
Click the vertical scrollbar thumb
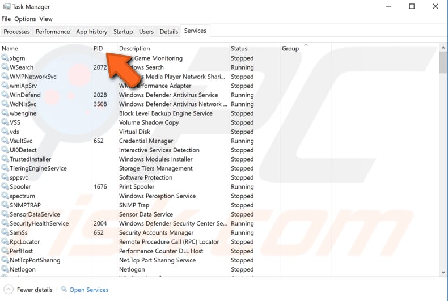443,62
